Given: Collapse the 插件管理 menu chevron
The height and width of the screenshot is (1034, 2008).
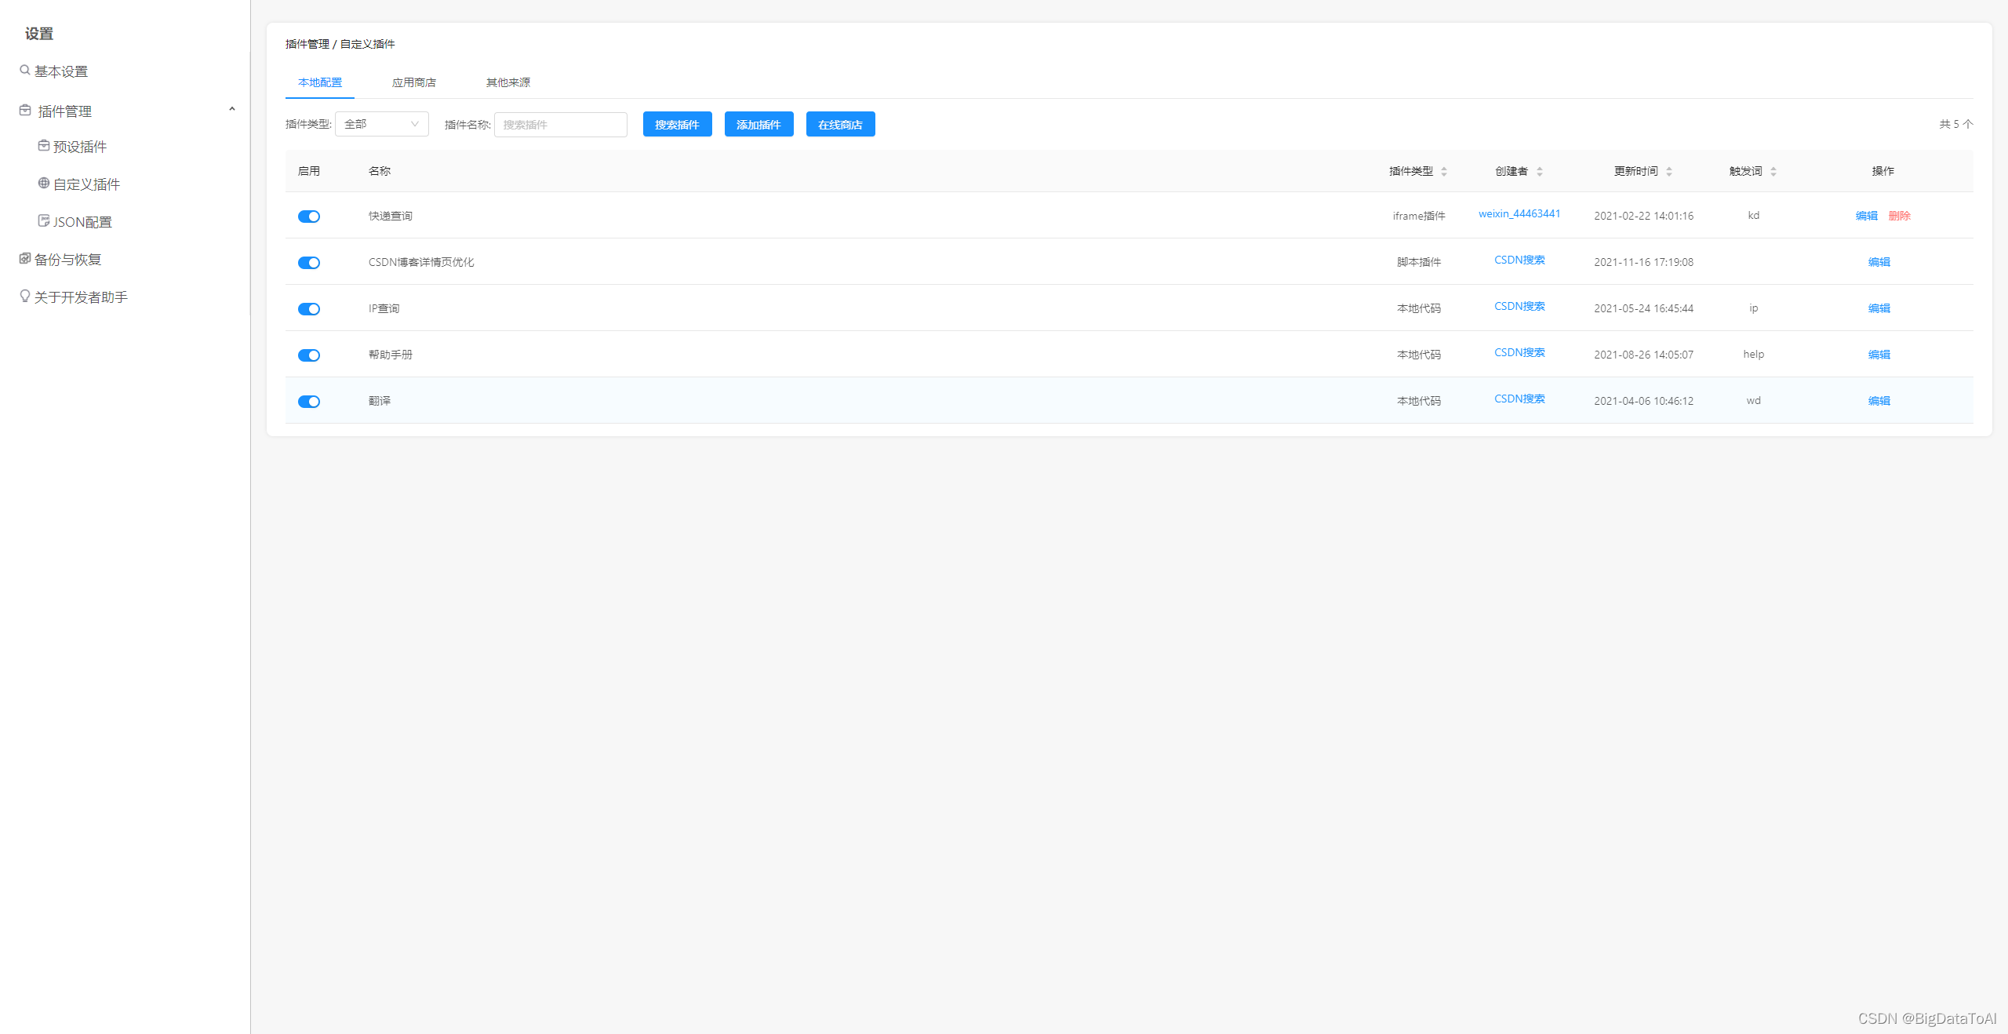Looking at the screenshot, I should tap(232, 110).
